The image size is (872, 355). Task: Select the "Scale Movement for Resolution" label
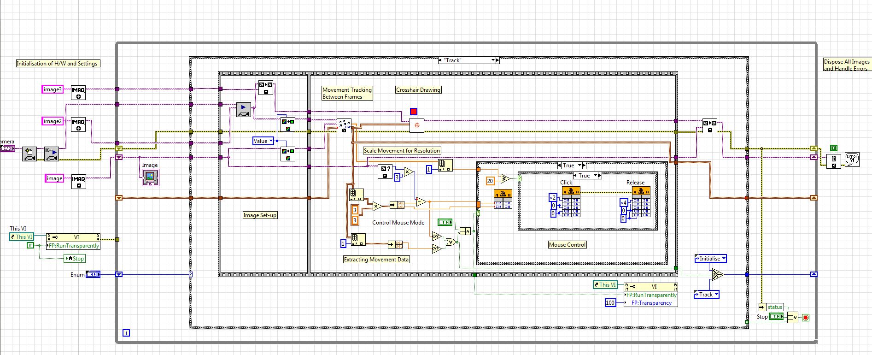(x=402, y=151)
